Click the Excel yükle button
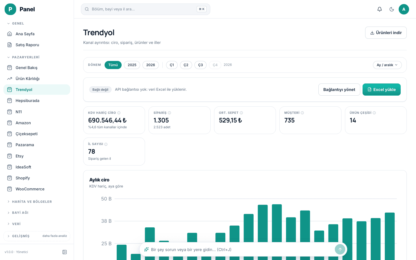 pyautogui.click(x=382, y=90)
